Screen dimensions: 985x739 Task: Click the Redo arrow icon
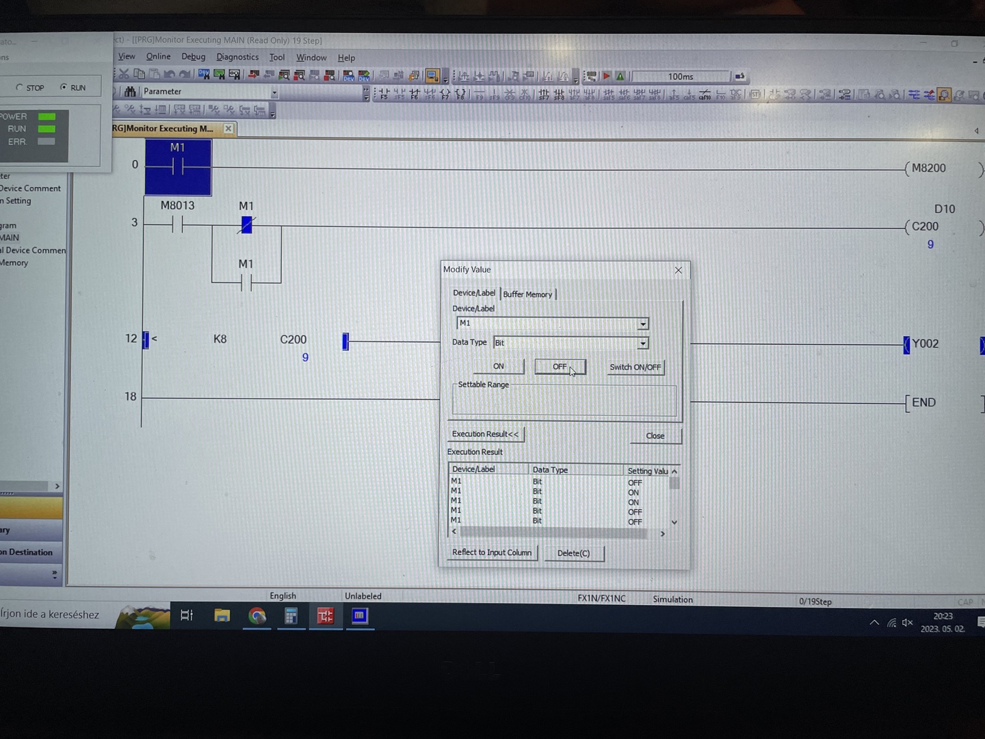[x=185, y=74]
